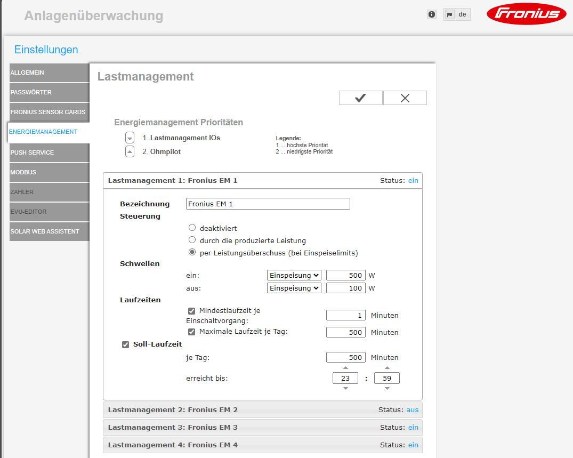Screen dimensions: 573x458
Task: Expand Lastmanagement 2: Fronius EM 2 section
Action: click(263, 410)
